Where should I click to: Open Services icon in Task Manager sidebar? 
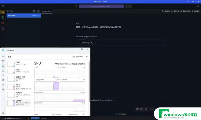3,89
